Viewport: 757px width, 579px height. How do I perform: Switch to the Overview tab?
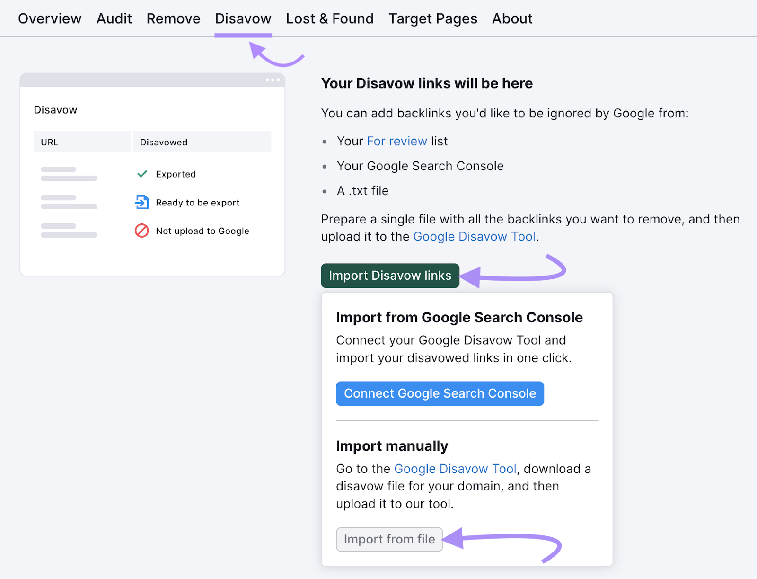point(49,18)
